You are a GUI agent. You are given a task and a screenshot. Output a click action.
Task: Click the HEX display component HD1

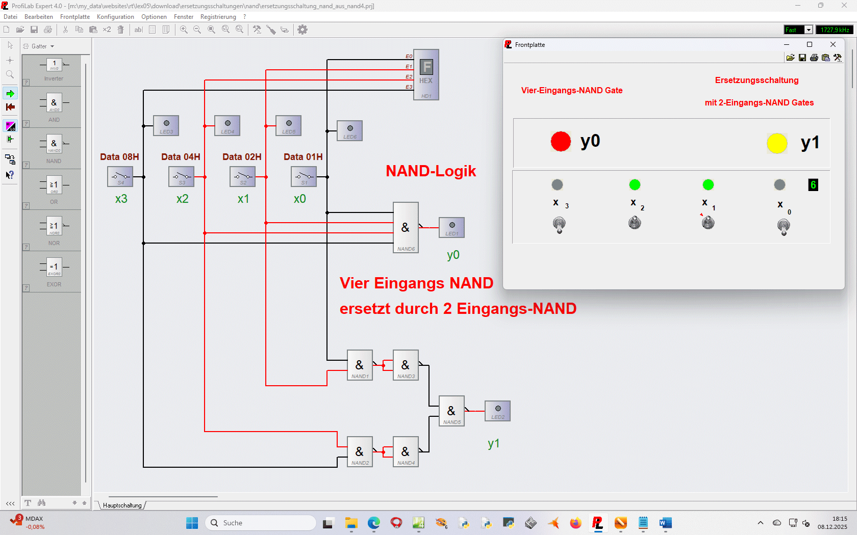(426, 74)
